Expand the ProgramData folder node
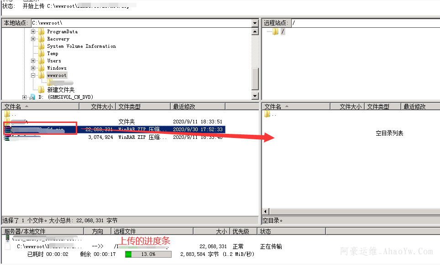The height and width of the screenshot is (265, 440). click(x=33, y=31)
